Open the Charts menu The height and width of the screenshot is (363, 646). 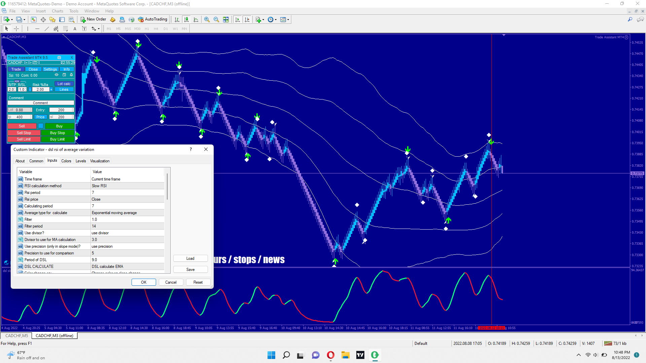pyautogui.click(x=57, y=11)
